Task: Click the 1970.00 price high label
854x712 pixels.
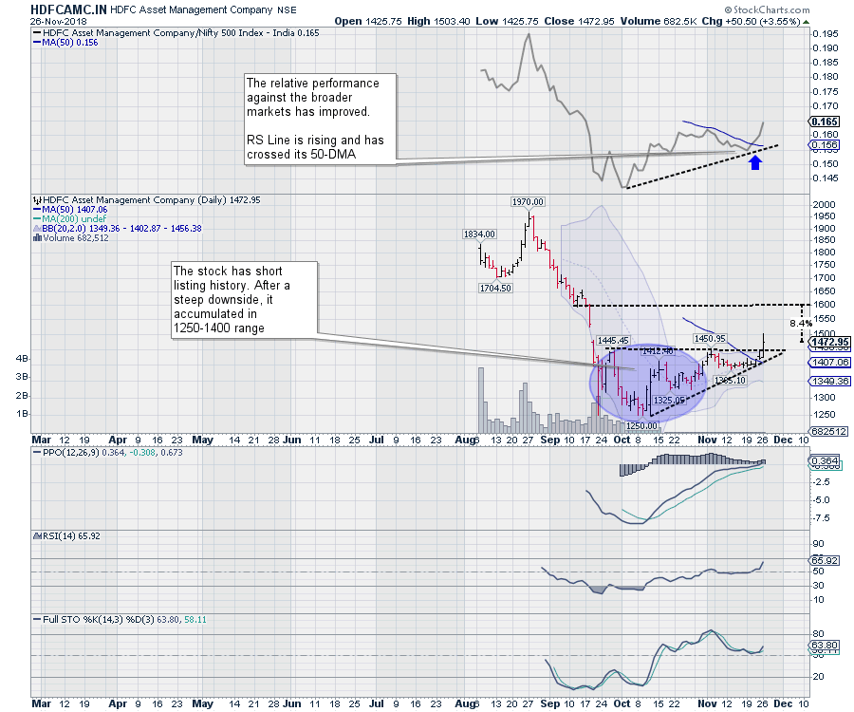Action: coord(528,202)
